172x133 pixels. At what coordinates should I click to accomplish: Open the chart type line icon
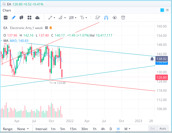tap(6, 18)
